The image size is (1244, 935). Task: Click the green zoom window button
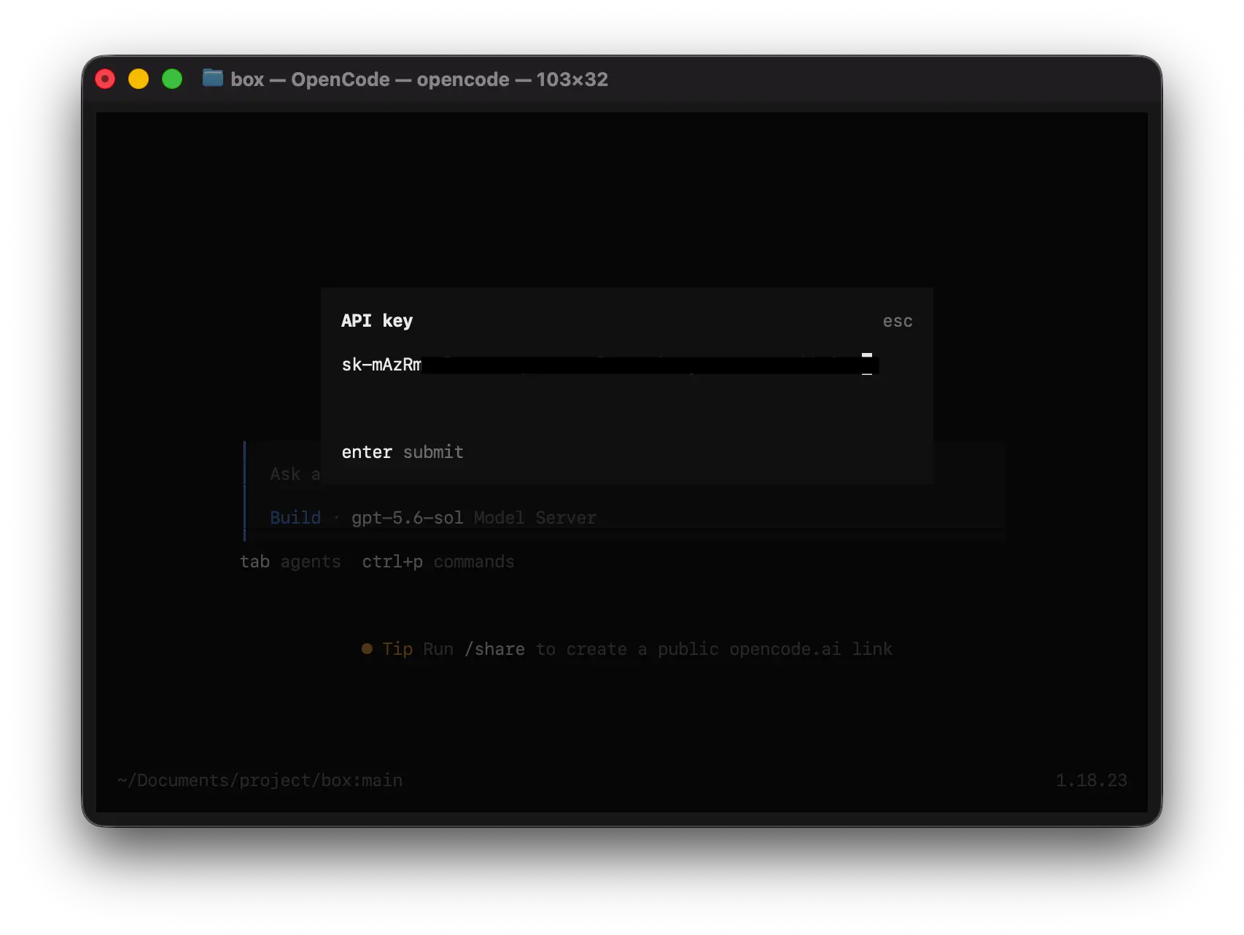[172, 79]
